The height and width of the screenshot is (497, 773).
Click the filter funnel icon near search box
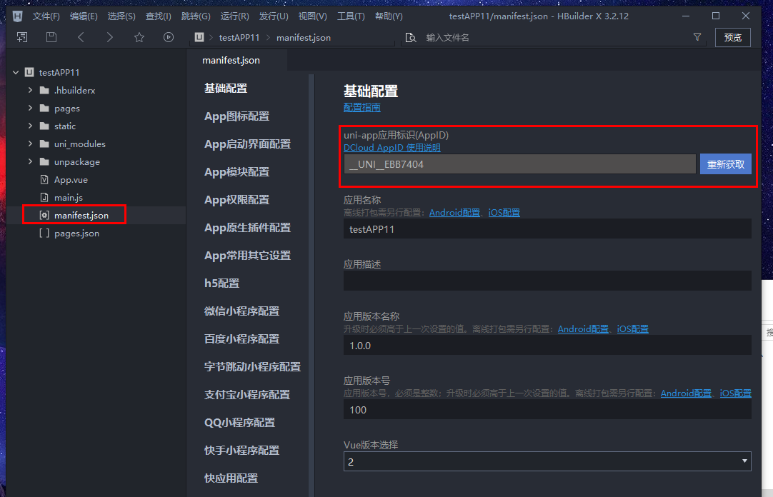(x=697, y=36)
